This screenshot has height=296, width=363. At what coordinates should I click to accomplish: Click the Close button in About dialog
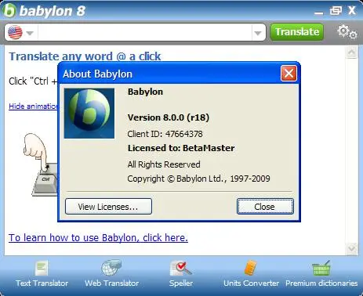point(265,207)
